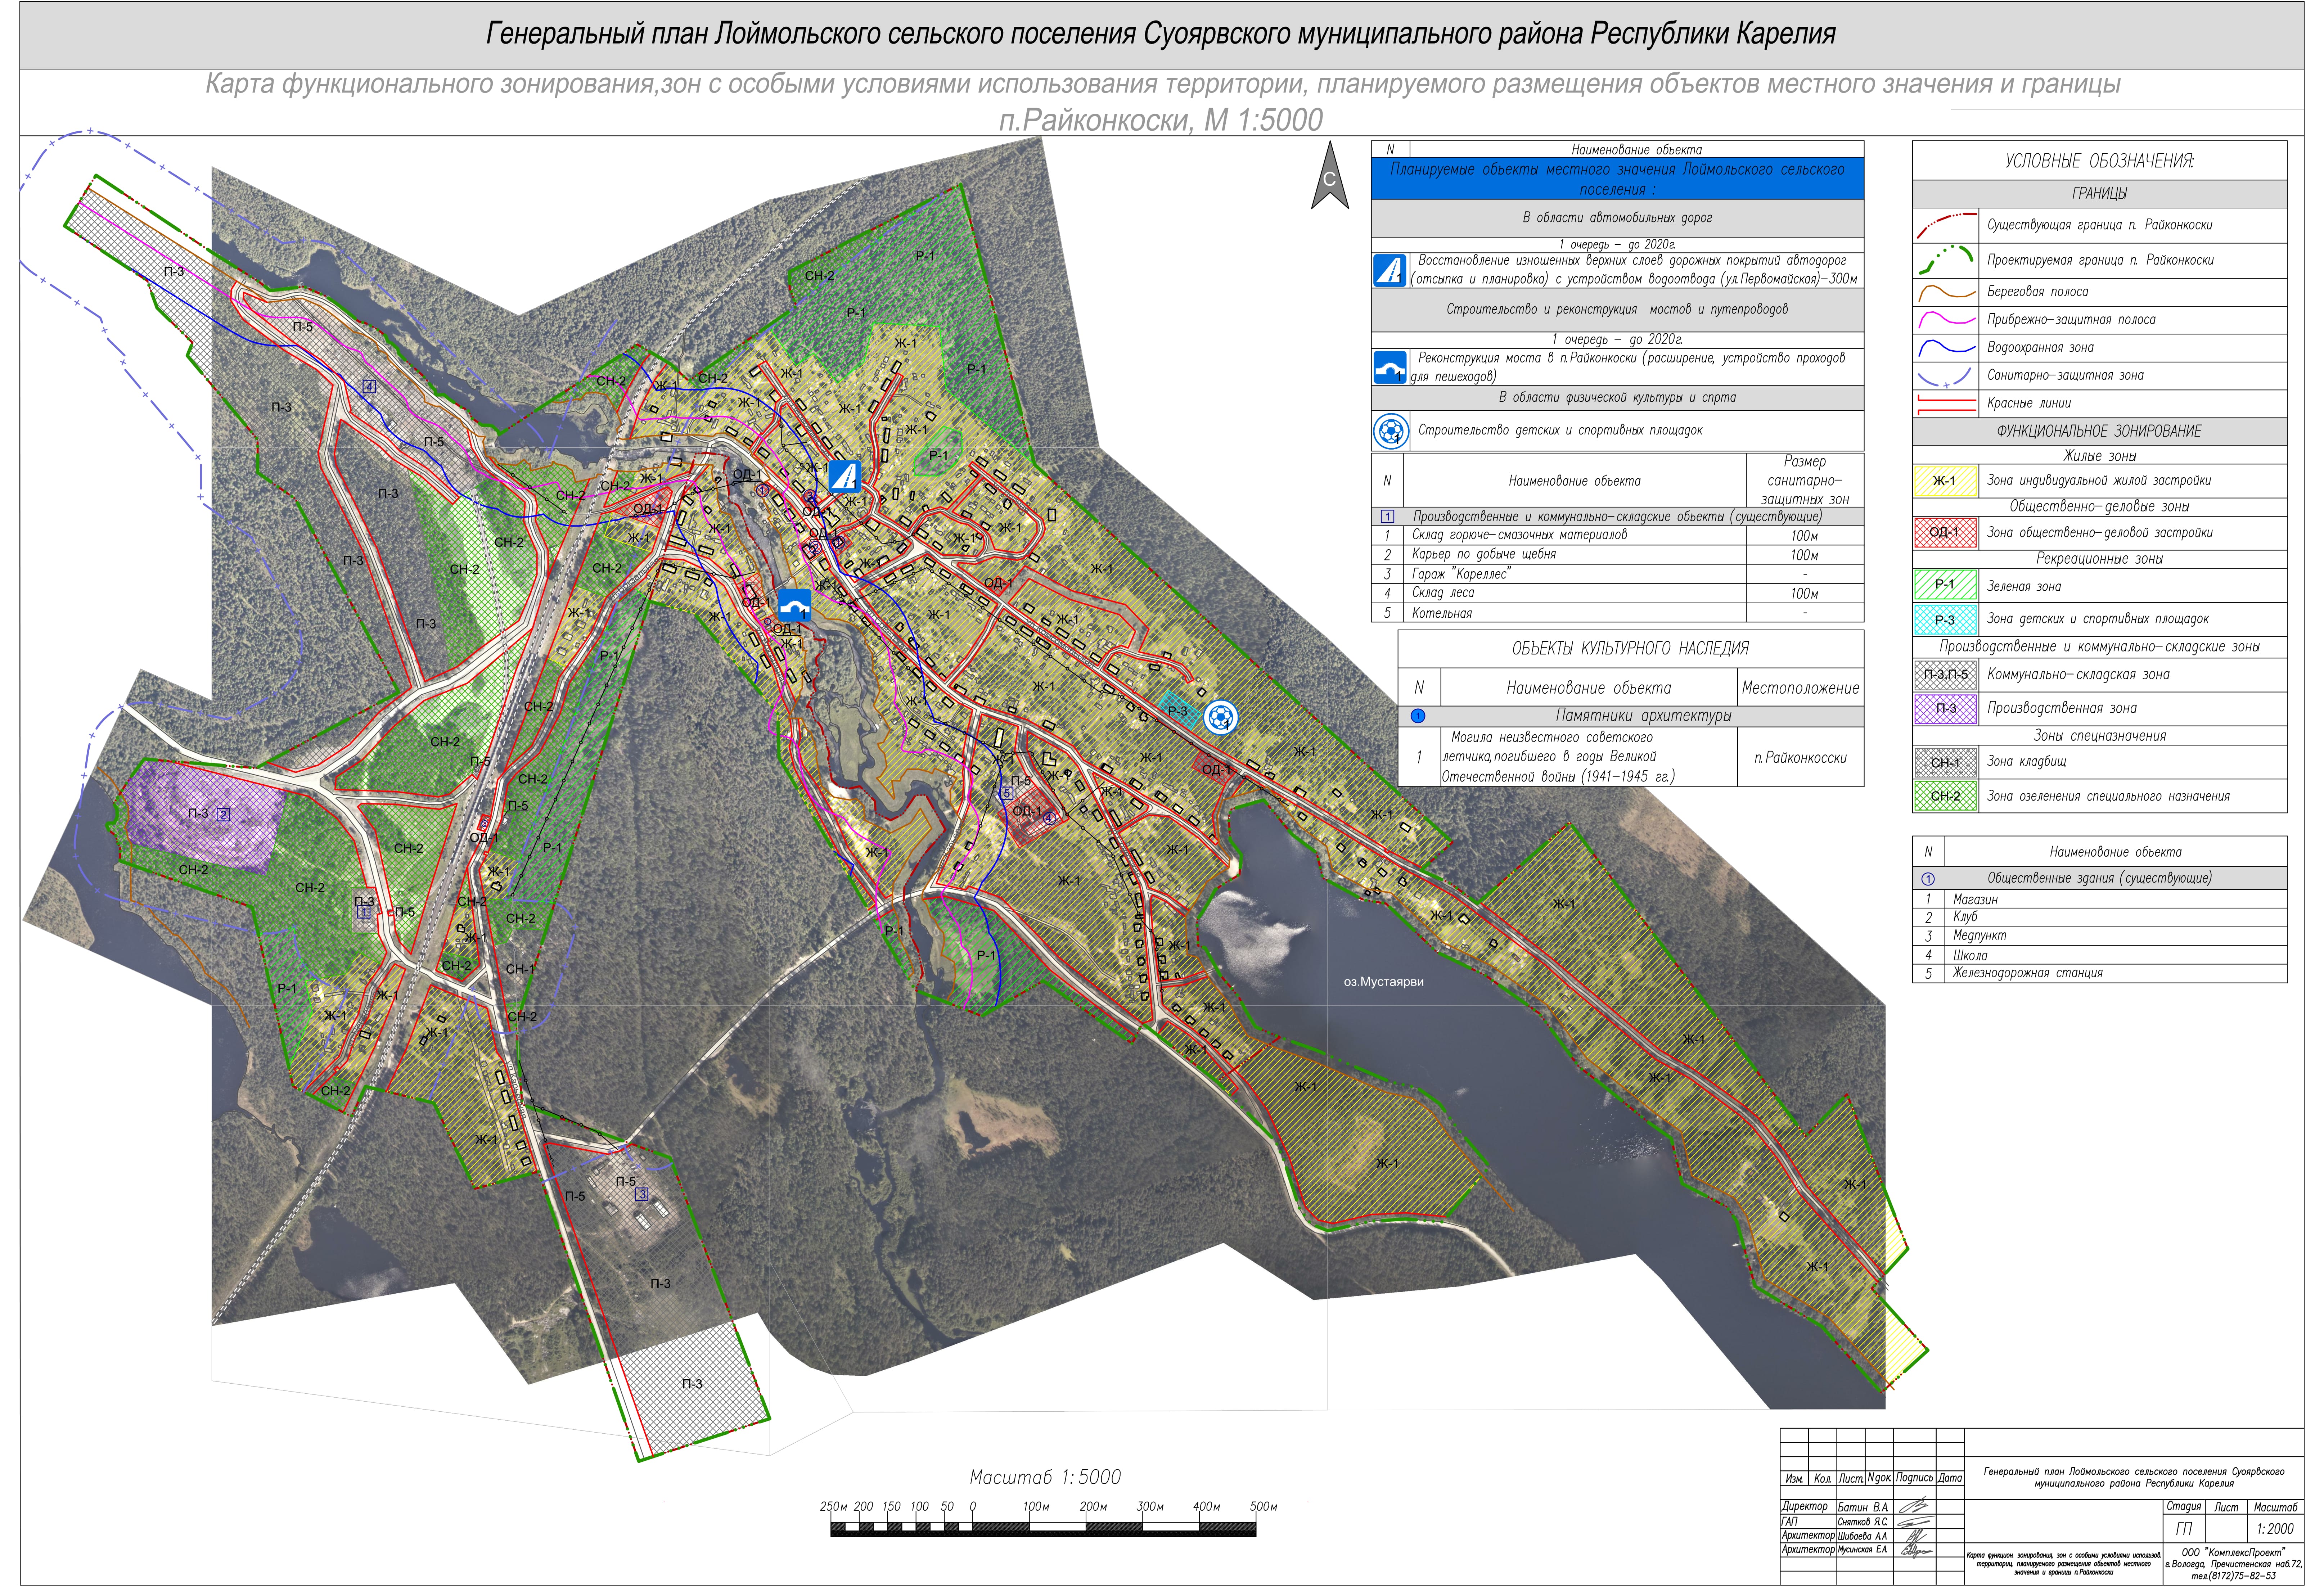Click the bridge reconstruction icon in the planned objects table
Viewport: 2324px width, 1587px height.
click(1389, 367)
